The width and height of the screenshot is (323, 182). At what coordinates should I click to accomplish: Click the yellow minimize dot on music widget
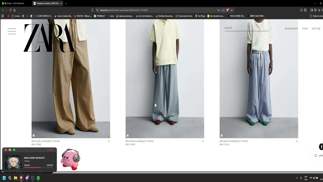(x=10, y=150)
